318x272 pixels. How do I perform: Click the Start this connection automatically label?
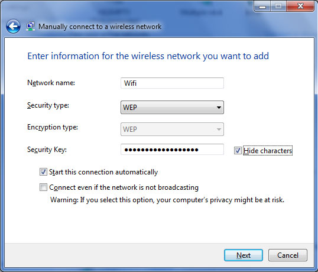103,172
